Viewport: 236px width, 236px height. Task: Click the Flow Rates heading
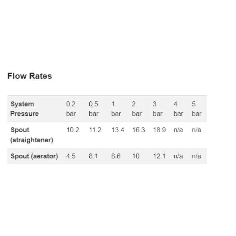pos(30,76)
